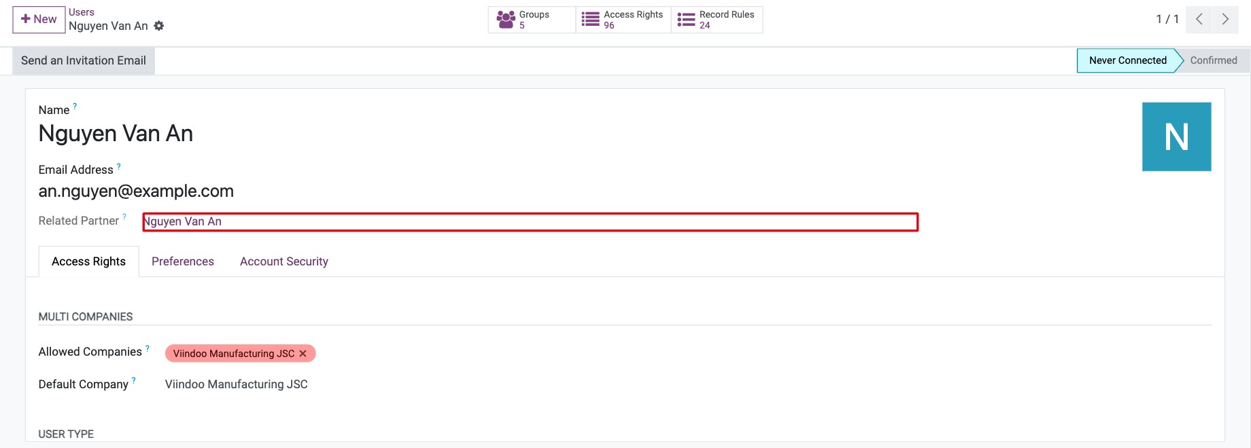Select the Never Connected status
The image size is (1251, 448).
[x=1127, y=60]
